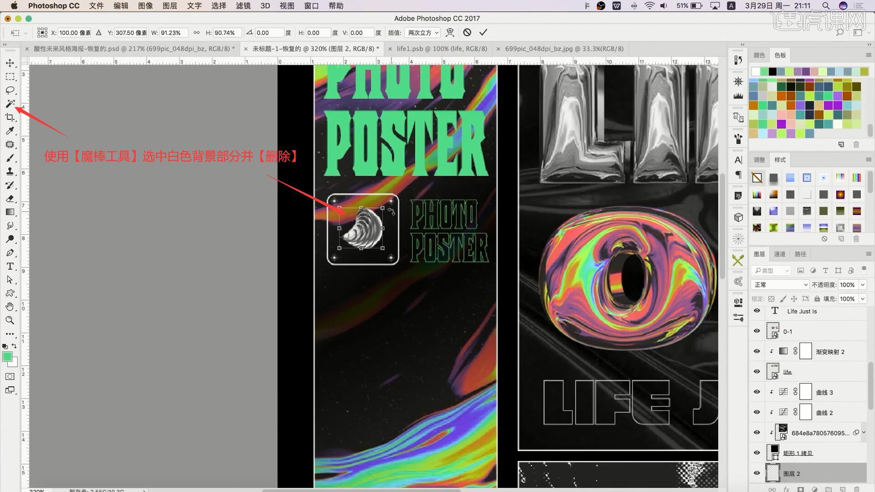
Task: Click the X position input field
Action: [x=74, y=33]
